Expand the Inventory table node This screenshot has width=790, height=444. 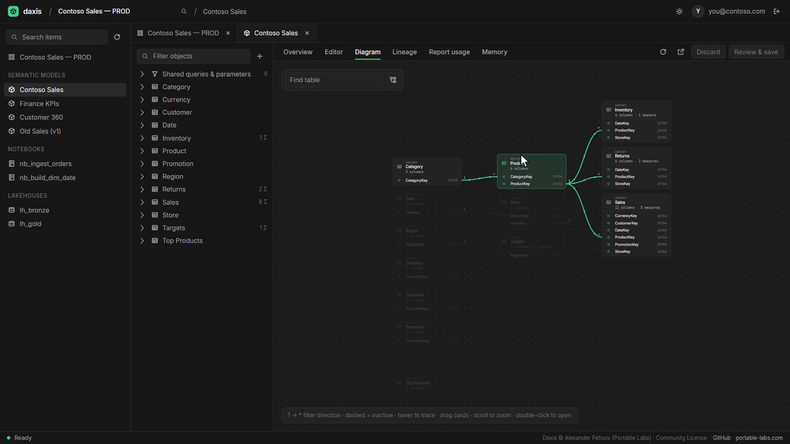click(x=142, y=138)
